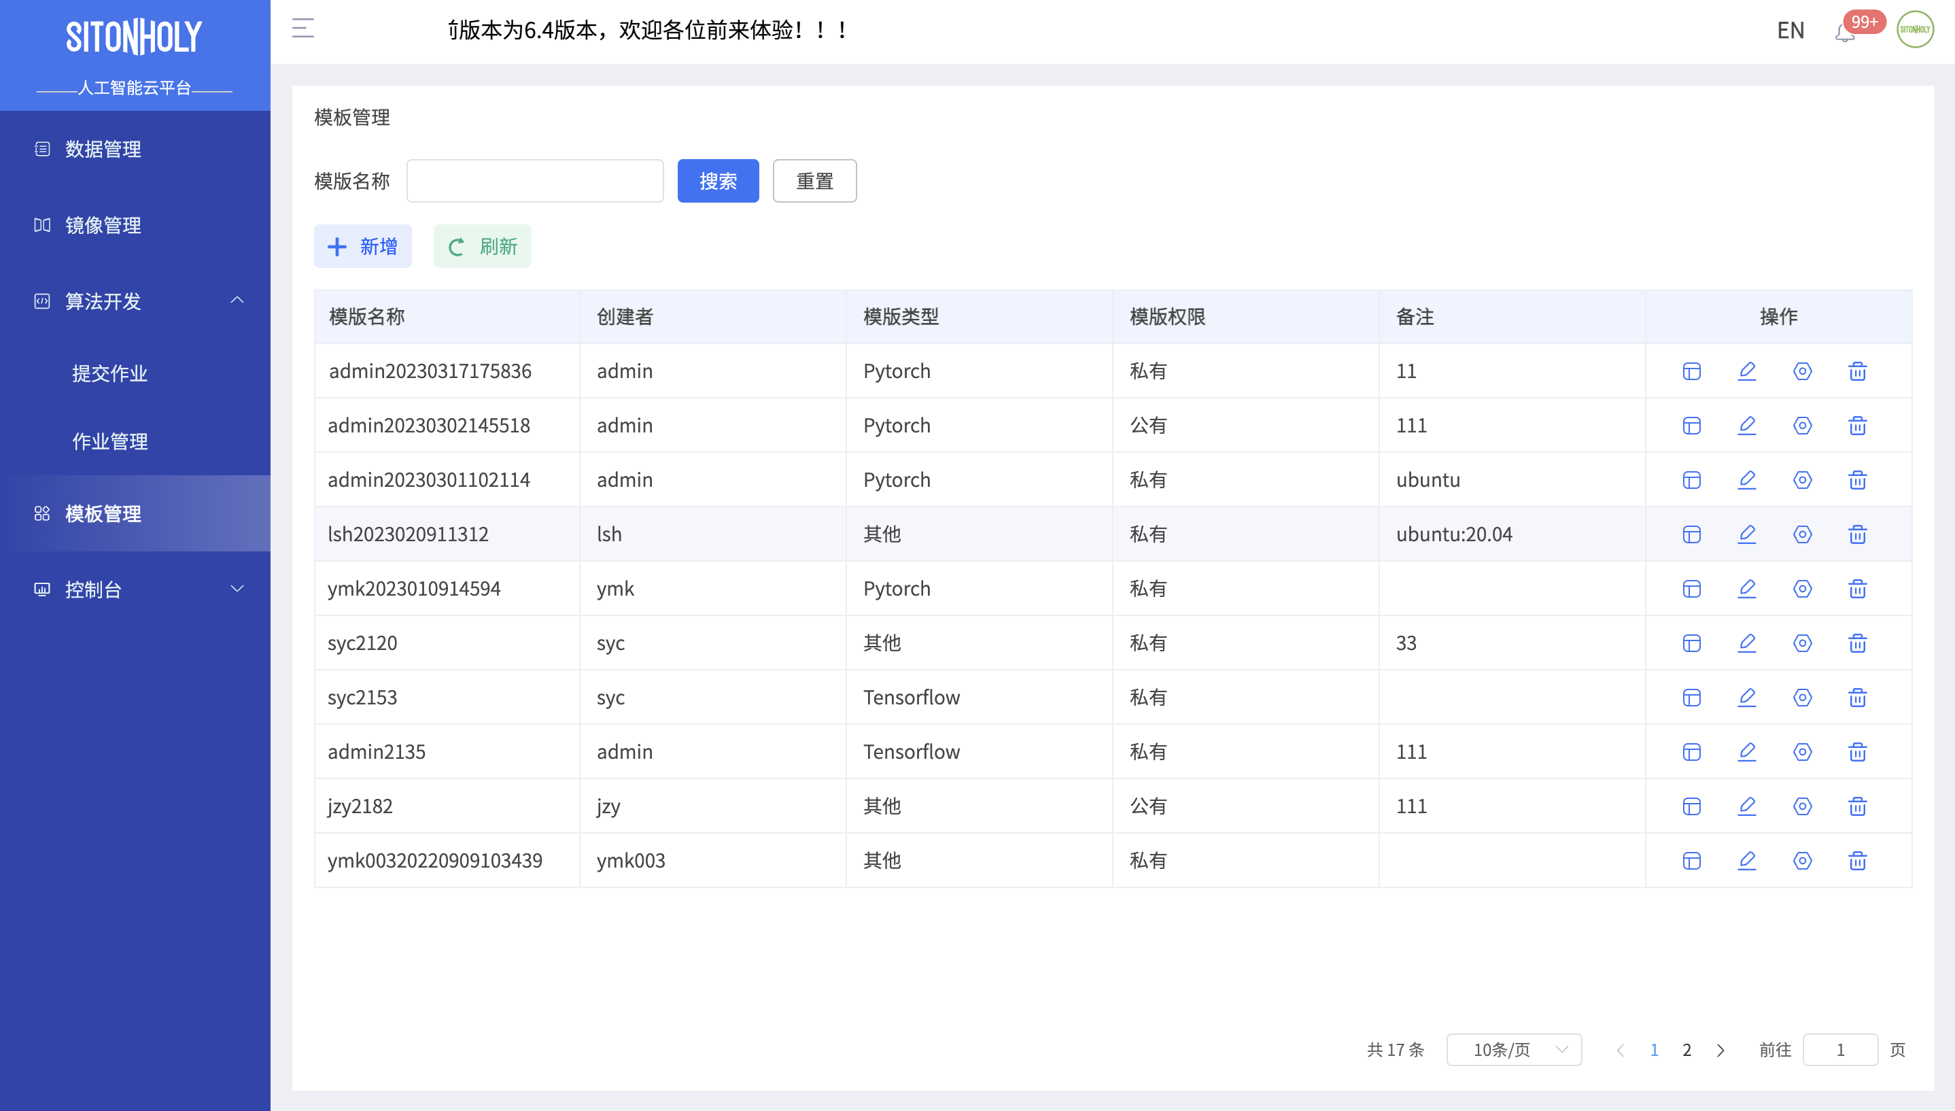
Task: Open the SITONHOLY user avatar menu
Action: click(x=1915, y=30)
